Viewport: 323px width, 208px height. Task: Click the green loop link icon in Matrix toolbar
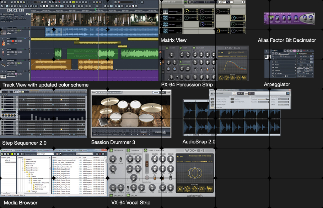185,2
